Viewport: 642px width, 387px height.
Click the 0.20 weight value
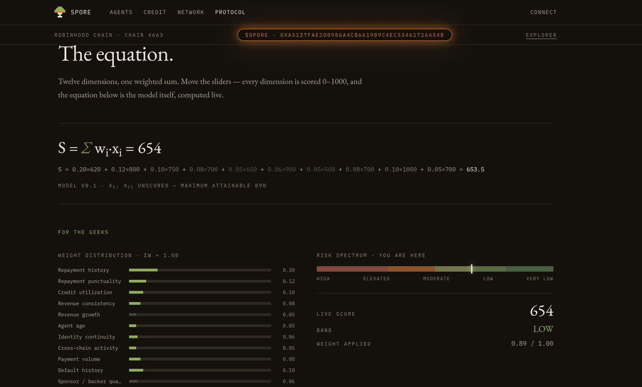coord(289,270)
